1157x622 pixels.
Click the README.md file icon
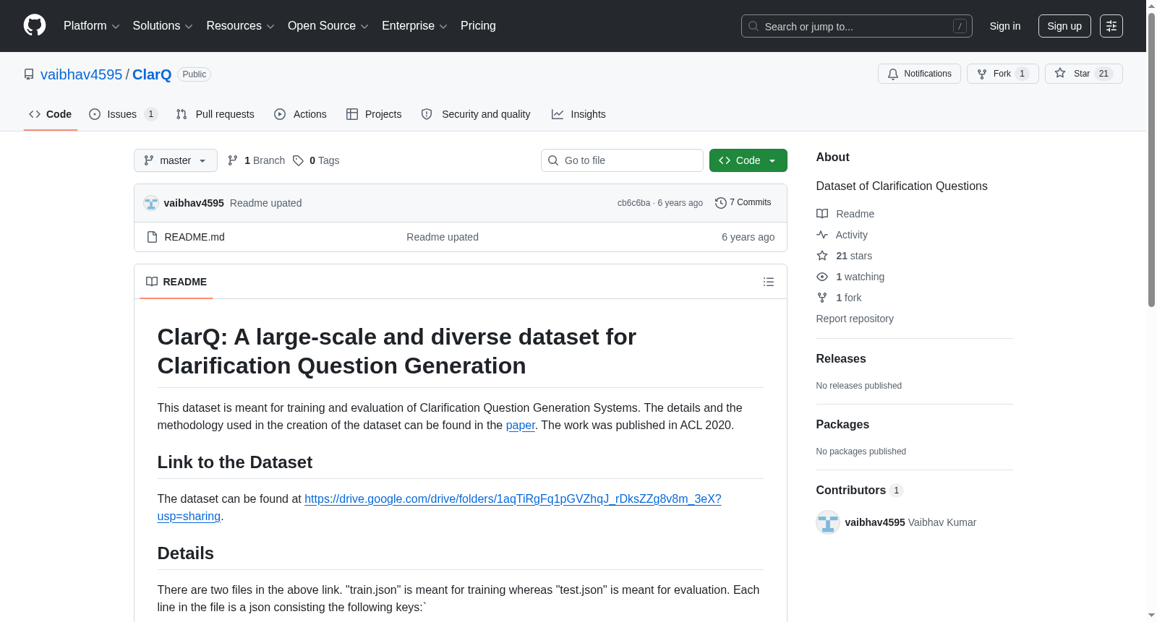pyautogui.click(x=152, y=237)
